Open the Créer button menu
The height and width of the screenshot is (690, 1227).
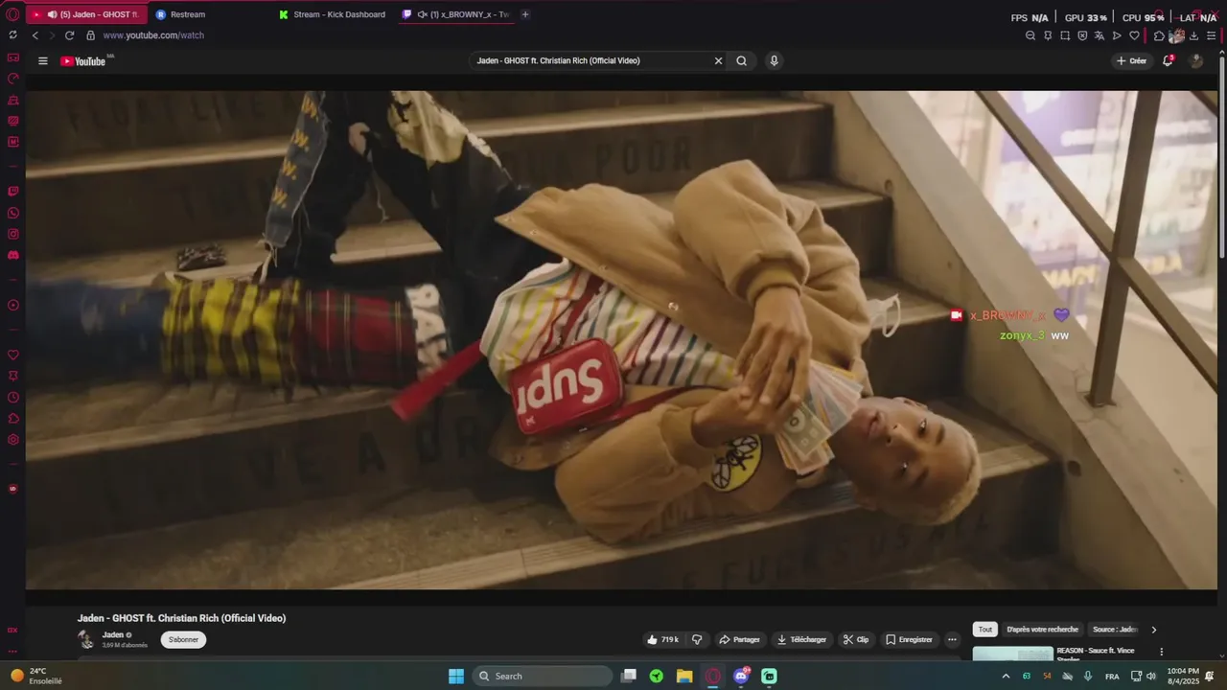tap(1132, 60)
